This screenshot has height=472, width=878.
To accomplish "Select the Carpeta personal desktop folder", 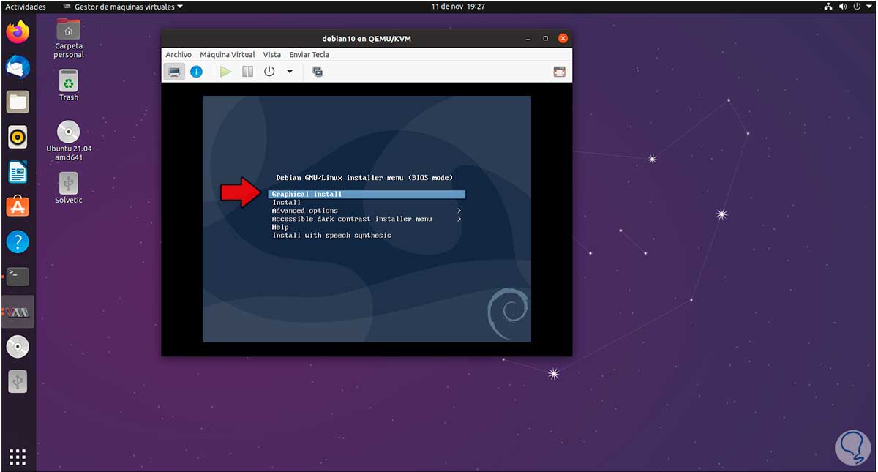I will tap(69, 38).
